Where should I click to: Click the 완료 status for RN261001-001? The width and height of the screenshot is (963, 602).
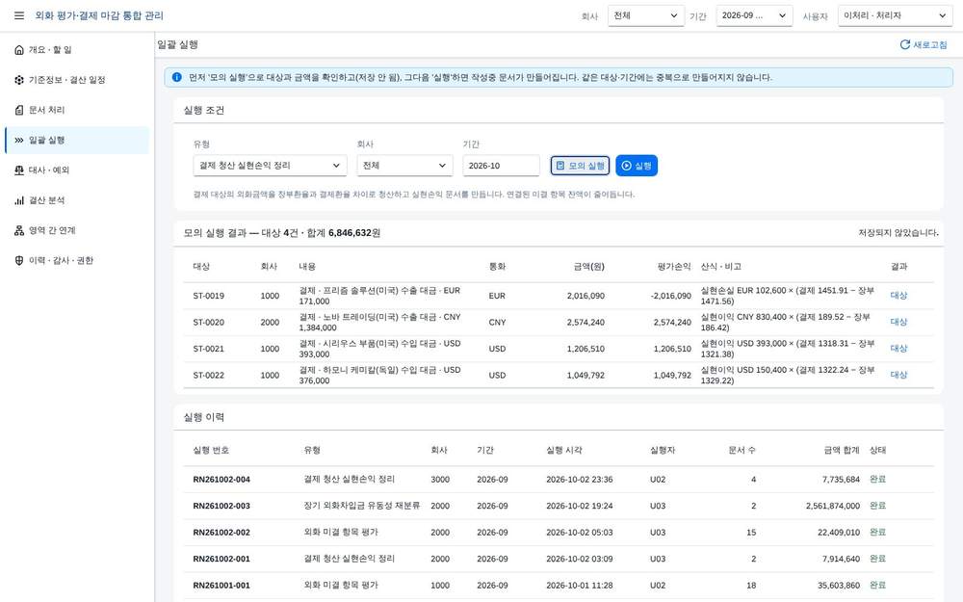[877, 585]
